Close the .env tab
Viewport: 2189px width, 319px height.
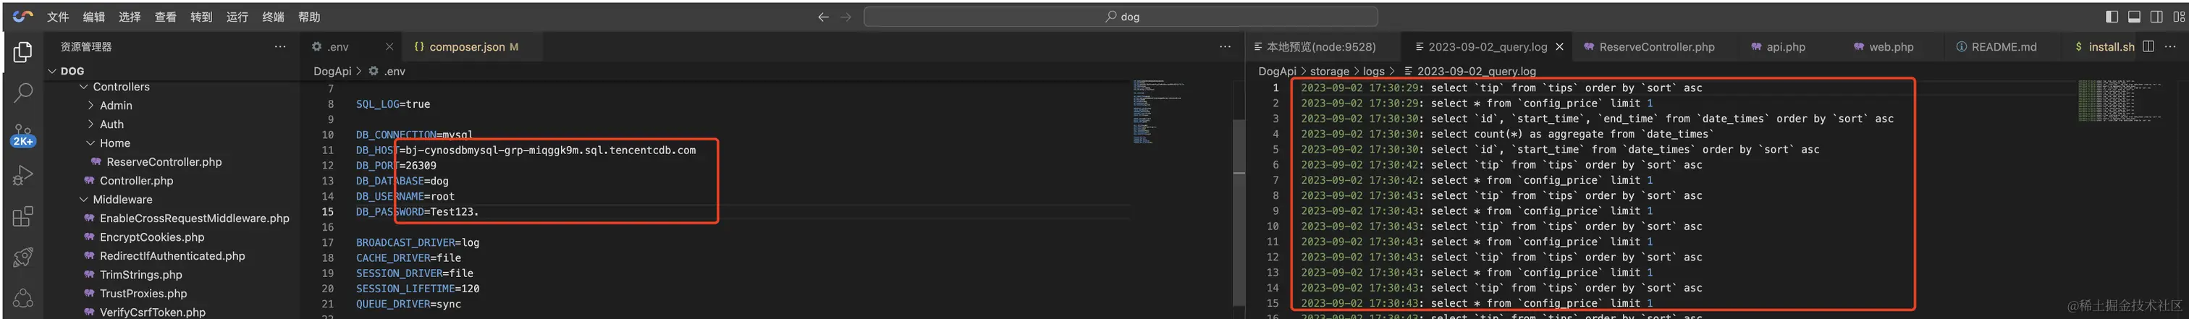pyautogui.click(x=389, y=47)
